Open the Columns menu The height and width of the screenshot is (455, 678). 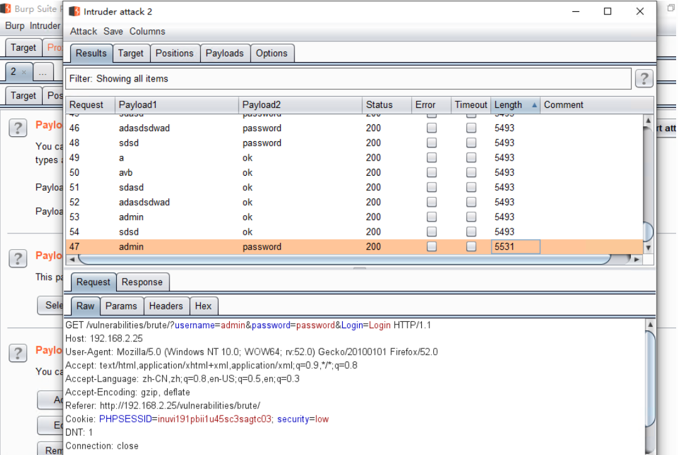148,31
